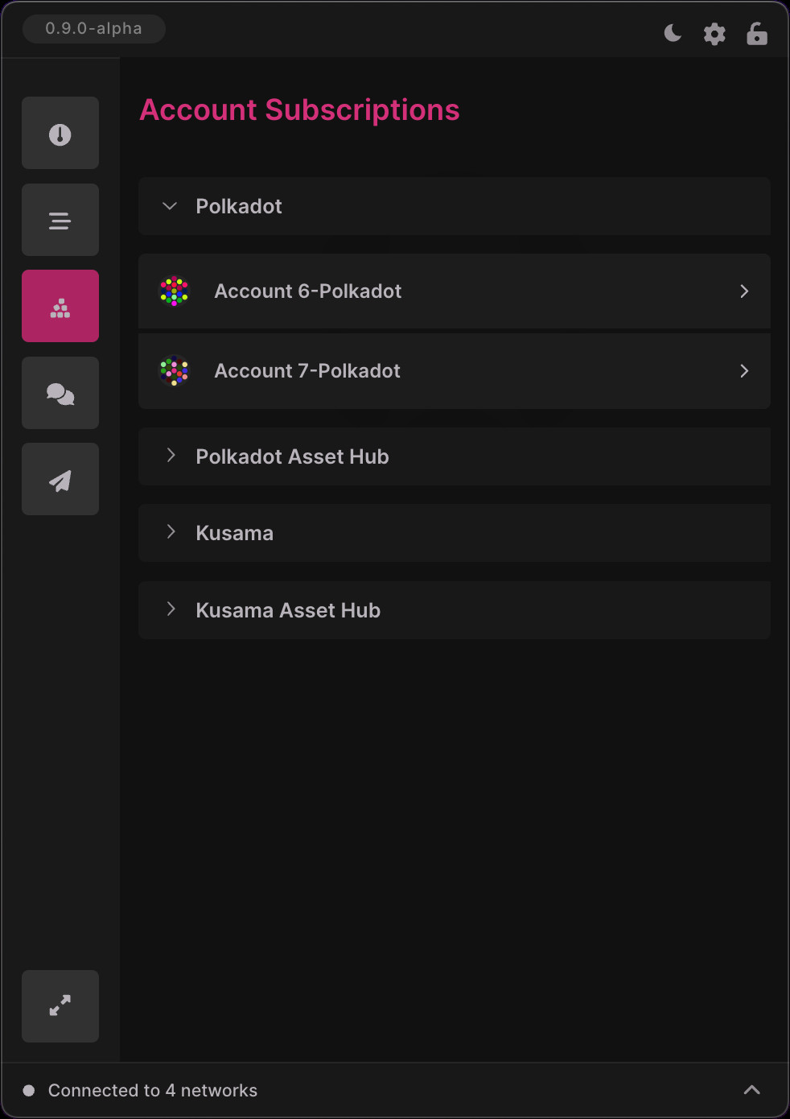
Task: Open settings with the gear icon
Action: coord(714,34)
